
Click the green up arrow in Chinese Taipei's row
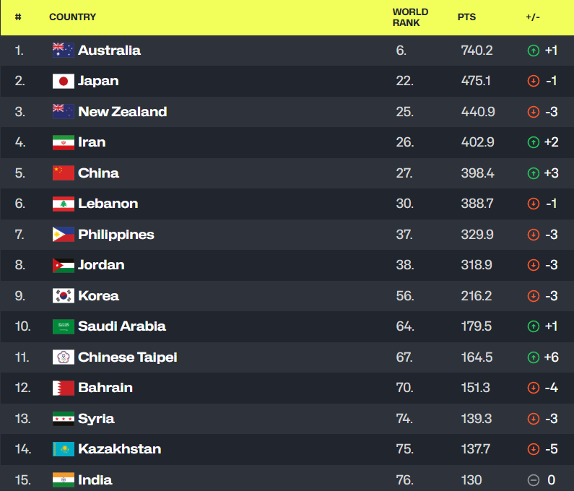tap(534, 357)
